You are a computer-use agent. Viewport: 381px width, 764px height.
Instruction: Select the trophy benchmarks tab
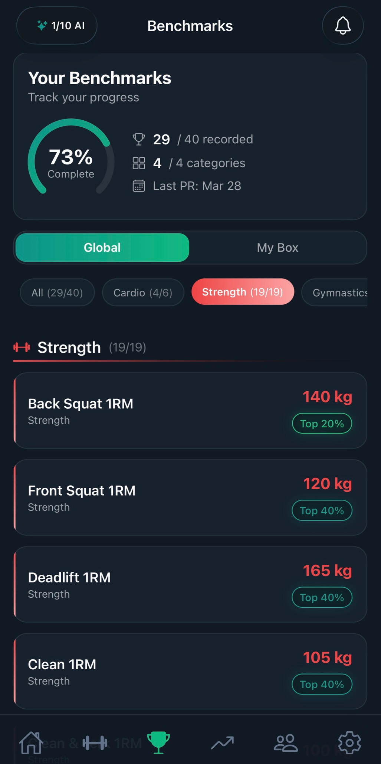click(158, 742)
